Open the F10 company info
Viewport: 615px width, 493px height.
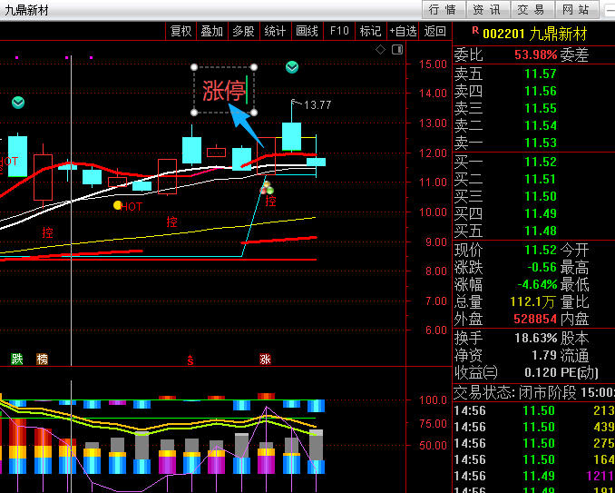coord(339,31)
